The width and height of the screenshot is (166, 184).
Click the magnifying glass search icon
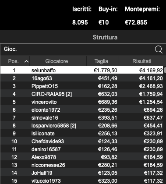[159, 50]
